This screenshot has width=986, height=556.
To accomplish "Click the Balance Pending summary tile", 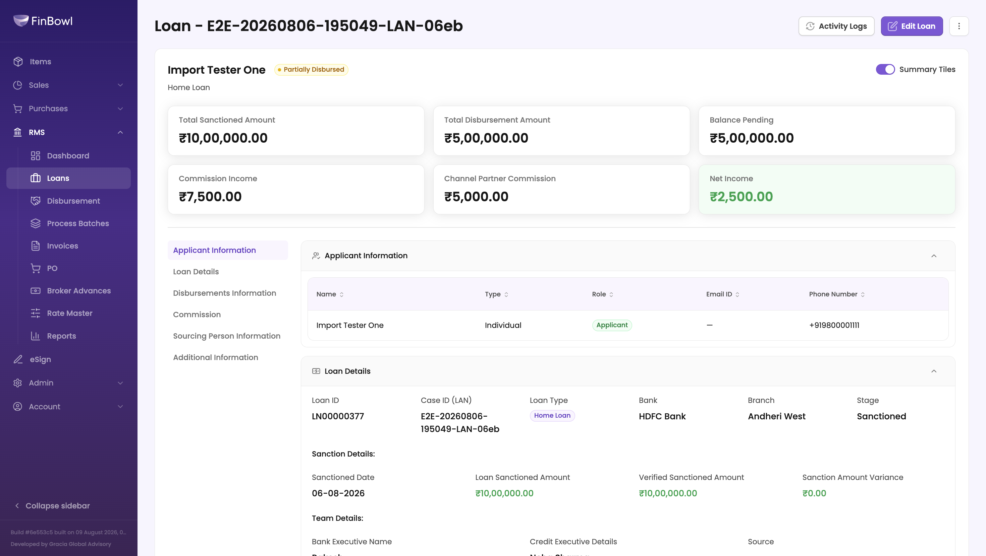I will pyautogui.click(x=827, y=131).
